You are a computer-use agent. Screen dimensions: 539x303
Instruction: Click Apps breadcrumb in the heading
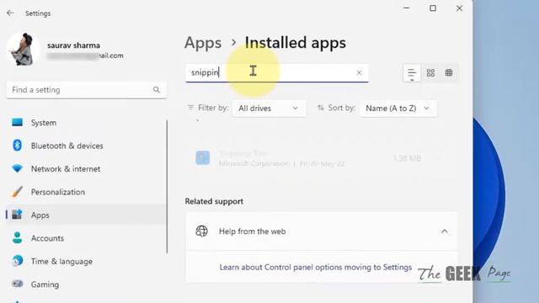pos(203,43)
